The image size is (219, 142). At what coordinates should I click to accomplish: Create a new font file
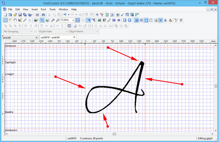5,15
